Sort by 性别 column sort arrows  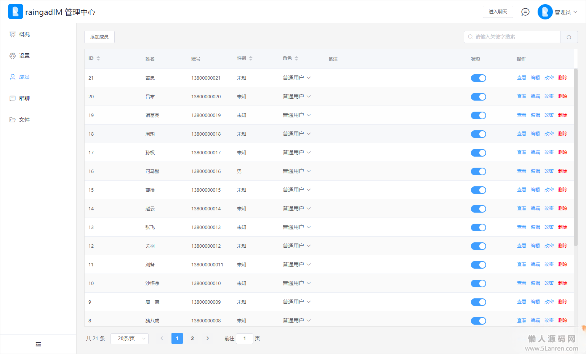click(251, 58)
